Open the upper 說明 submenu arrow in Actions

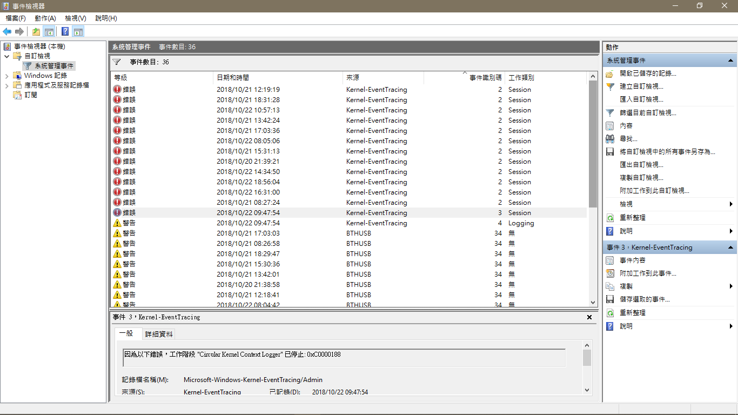pos(731,231)
